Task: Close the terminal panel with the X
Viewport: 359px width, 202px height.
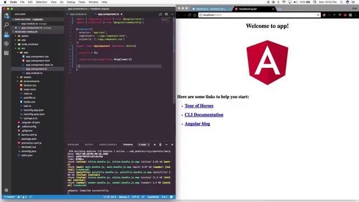Action: point(172,145)
